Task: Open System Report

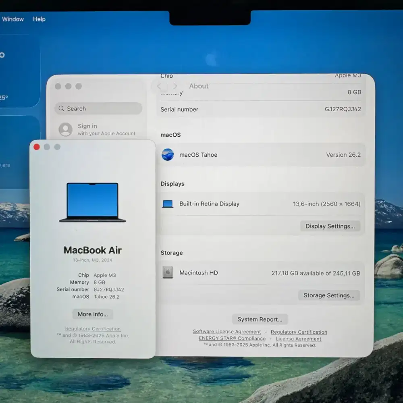Action: click(x=260, y=319)
